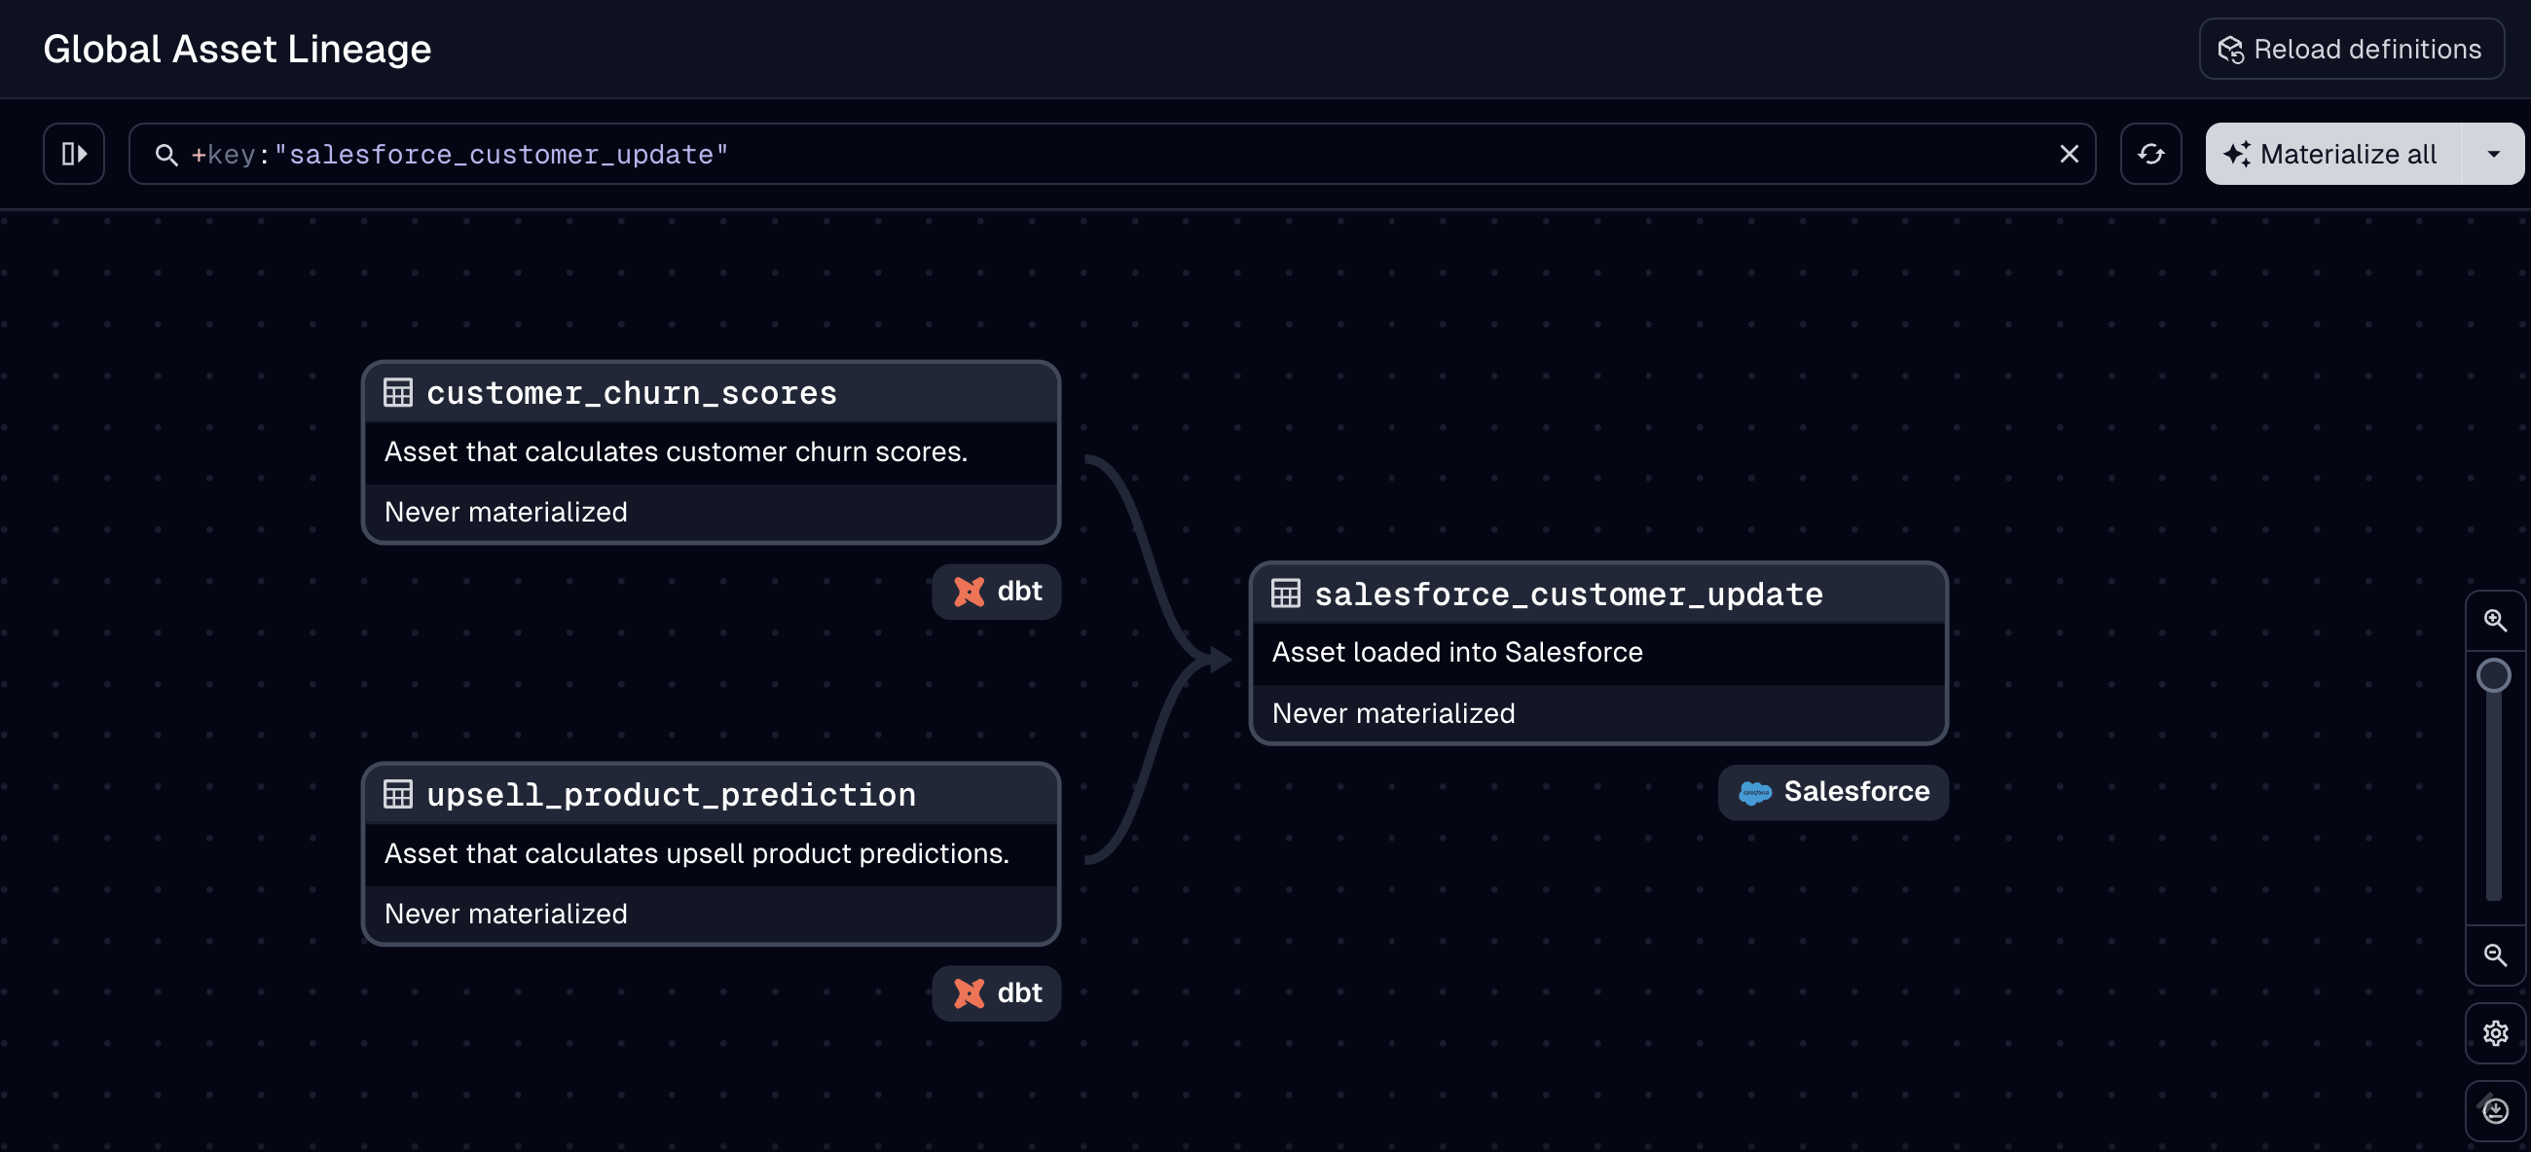2531x1152 pixels.
Task: Click the export graph download icon
Action: click(x=2495, y=1111)
